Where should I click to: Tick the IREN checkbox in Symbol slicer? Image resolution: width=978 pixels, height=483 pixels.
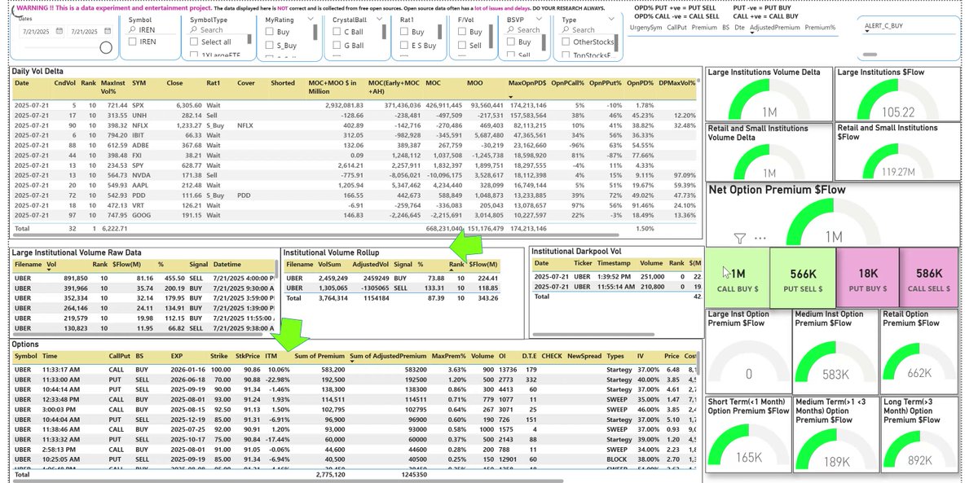click(x=132, y=42)
